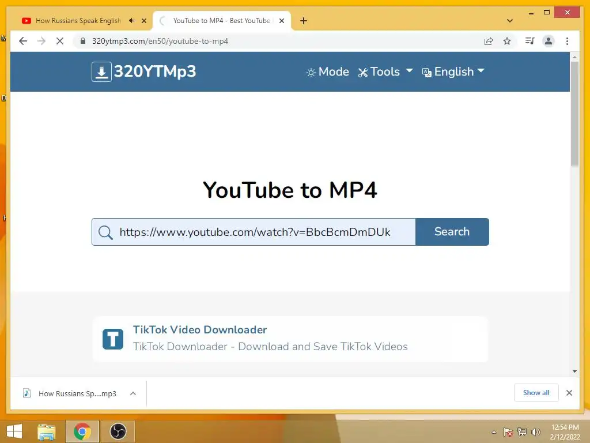Show hidden system tray icons
The image size is (590, 443).
tap(494, 432)
